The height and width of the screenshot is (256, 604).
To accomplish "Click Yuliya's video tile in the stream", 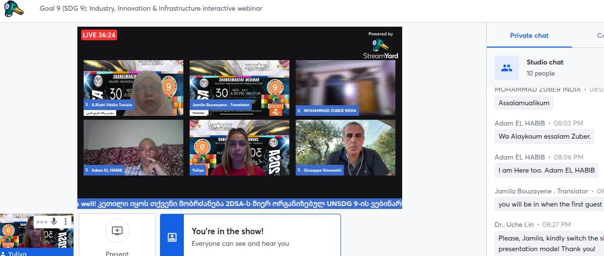I will (239, 147).
